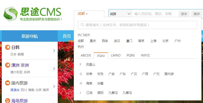Click the 游泳 hot keyword tag
The height and width of the screenshot is (103, 203).
(184, 14)
